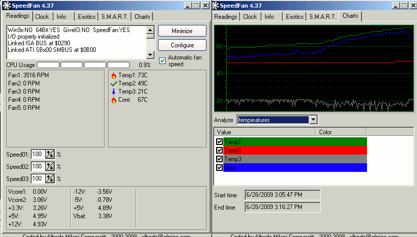This screenshot has width=417, height=237.
Task: Click the gray Temp3 color bar
Action: (x=295, y=159)
